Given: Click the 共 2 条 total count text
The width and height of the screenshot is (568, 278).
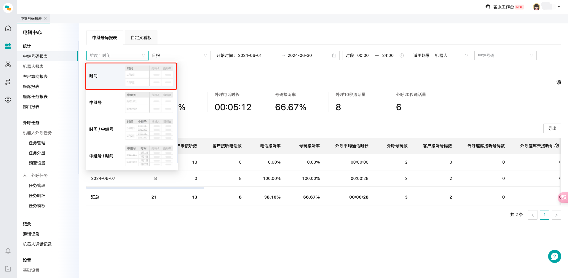Looking at the screenshot, I should (516, 215).
